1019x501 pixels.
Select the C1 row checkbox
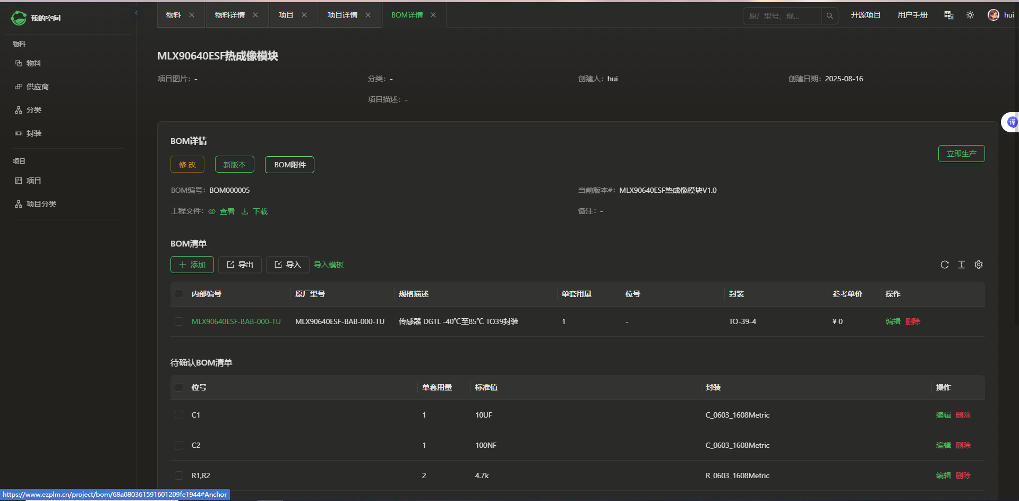pos(179,415)
